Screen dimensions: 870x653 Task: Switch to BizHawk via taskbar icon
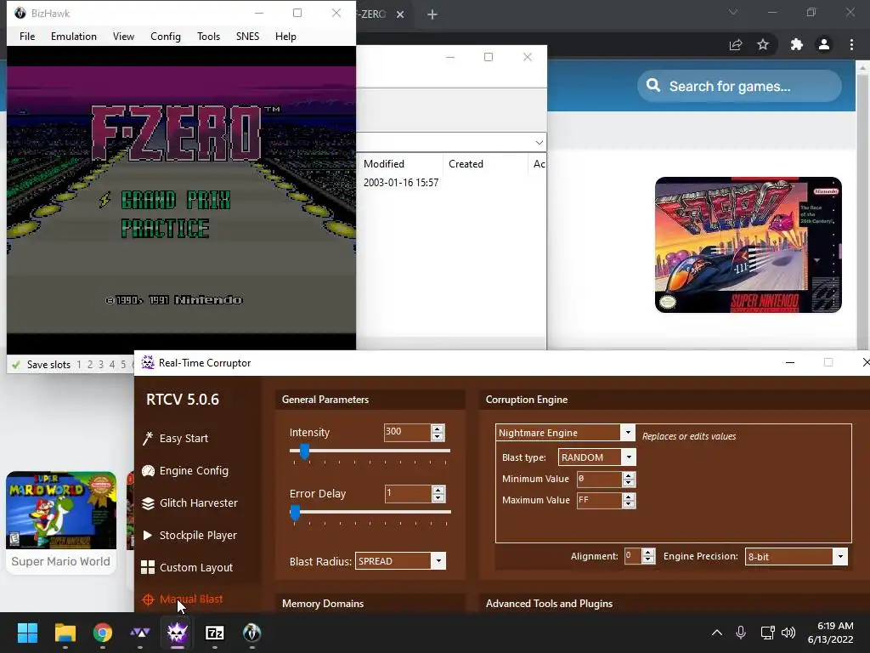[x=251, y=633]
